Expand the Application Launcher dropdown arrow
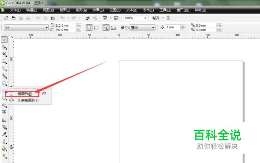The height and width of the screenshot is (163, 260). 110,18
